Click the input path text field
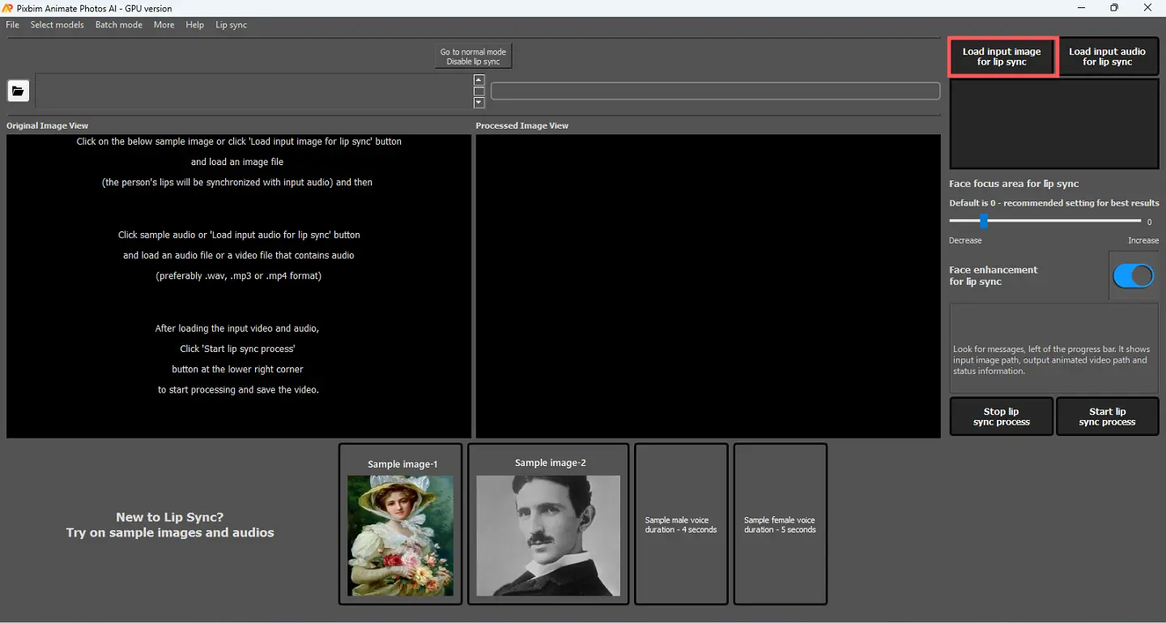Image resolution: width=1166 pixels, height=623 pixels. pos(253,91)
